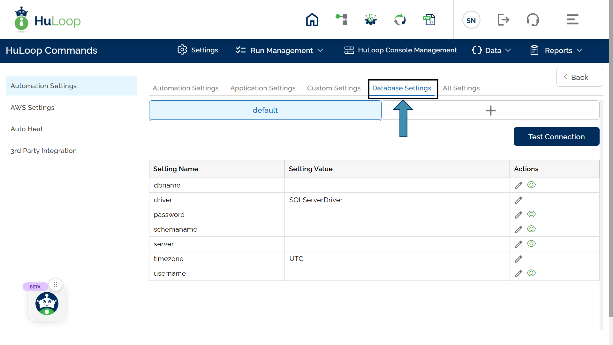613x345 pixels.
Task: Open the home dashboard icon
Action: coord(312,20)
